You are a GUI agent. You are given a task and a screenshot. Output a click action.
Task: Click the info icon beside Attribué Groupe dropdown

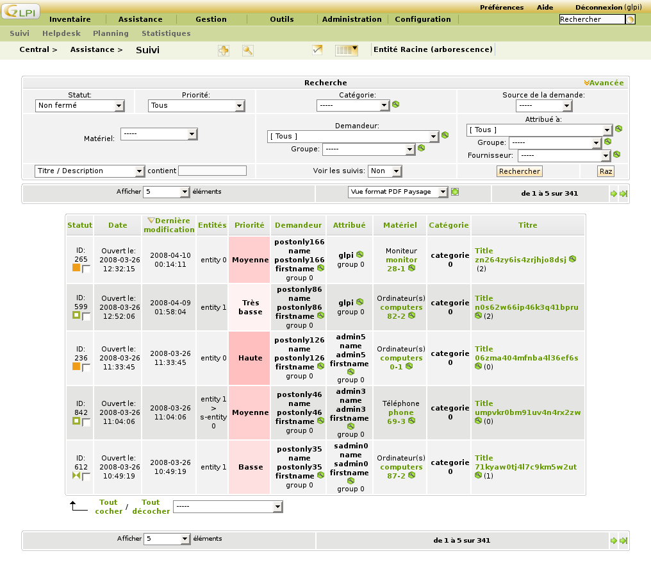[x=608, y=142]
